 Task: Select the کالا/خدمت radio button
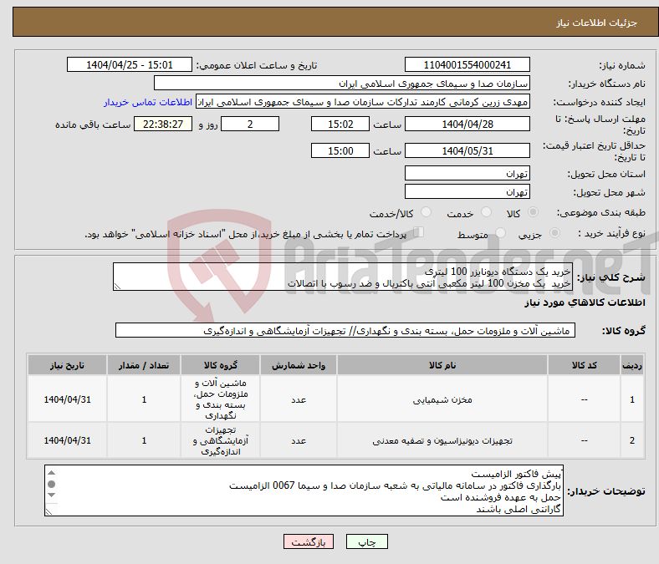pos(427,212)
